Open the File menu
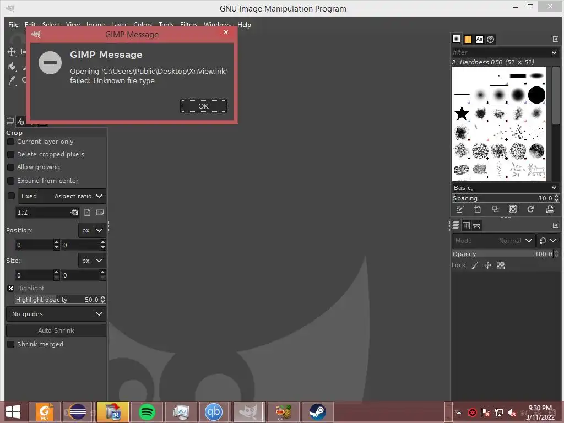564x423 pixels. coord(13,24)
